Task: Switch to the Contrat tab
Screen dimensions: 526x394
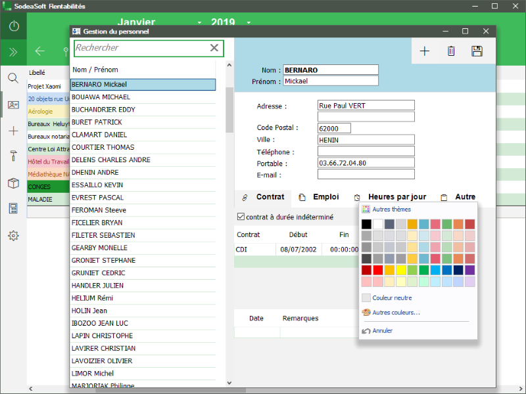Action: point(263,197)
